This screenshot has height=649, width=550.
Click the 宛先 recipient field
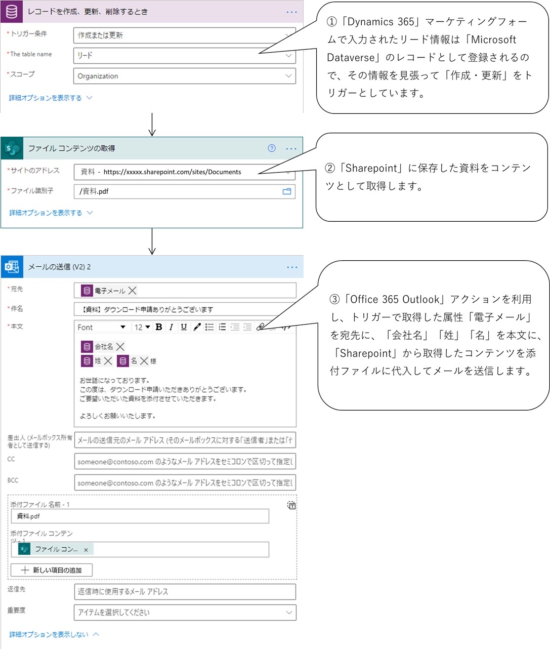pos(185,291)
